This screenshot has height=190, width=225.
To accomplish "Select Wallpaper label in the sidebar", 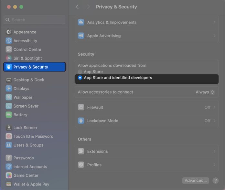I will (23, 97).
